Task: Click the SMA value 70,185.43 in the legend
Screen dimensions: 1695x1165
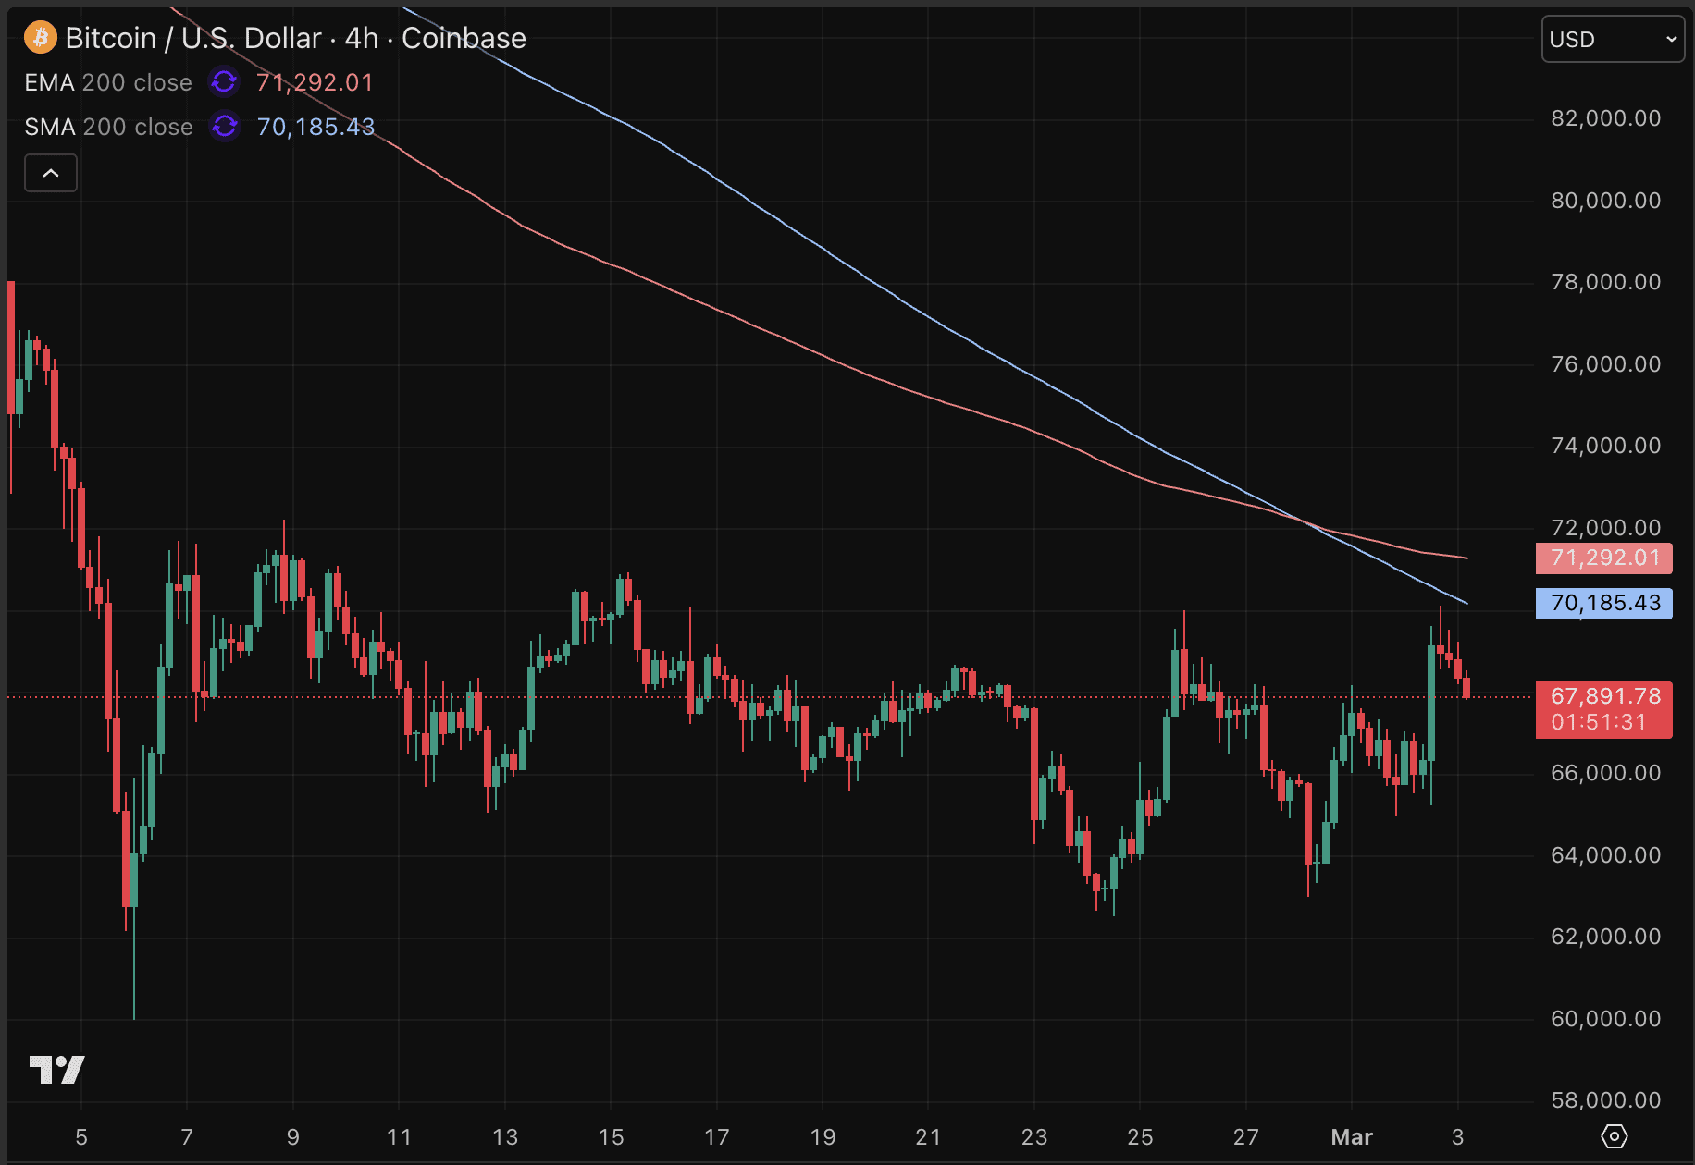Action: click(315, 127)
